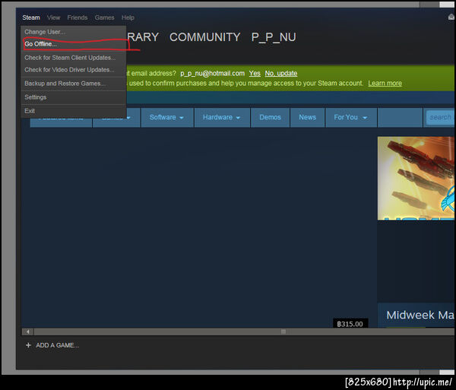Open the News store tab
The height and width of the screenshot is (390, 456).
307,117
